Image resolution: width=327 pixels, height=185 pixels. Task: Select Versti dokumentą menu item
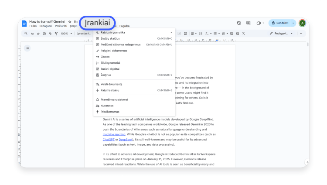click(x=134, y=84)
